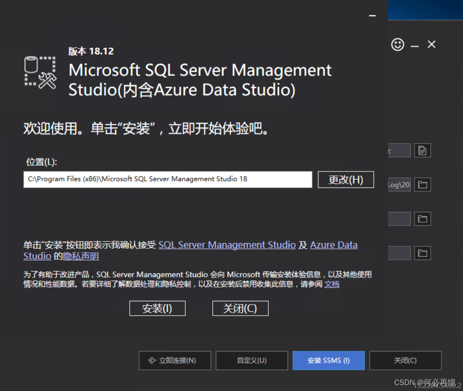This screenshot has width=463, height=391.
Task: Click the Log\20 path field in background window
Action: (399, 185)
